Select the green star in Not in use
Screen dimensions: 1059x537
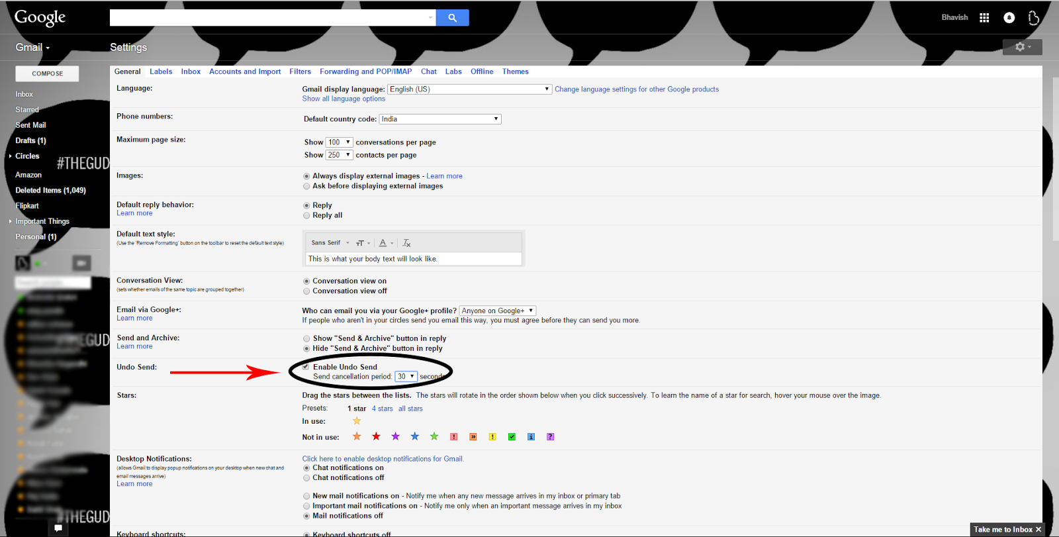(434, 436)
